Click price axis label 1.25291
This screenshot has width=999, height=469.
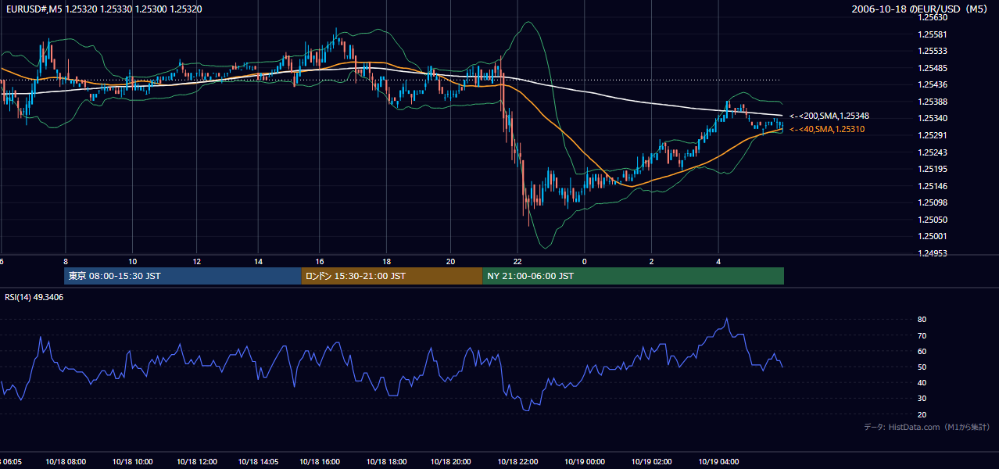coord(933,135)
